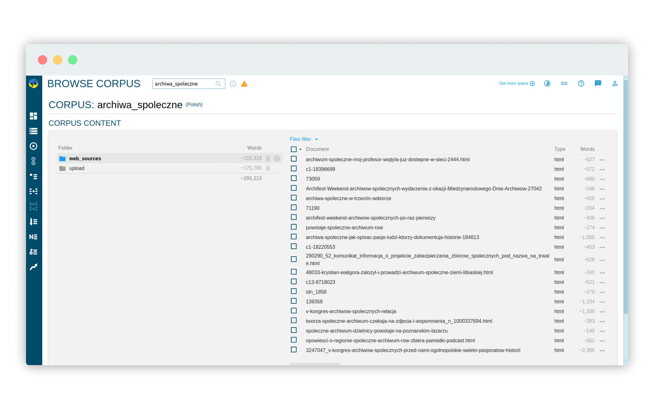Check the box for document 139358
This screenshot has width=654, height=409.
294,301
